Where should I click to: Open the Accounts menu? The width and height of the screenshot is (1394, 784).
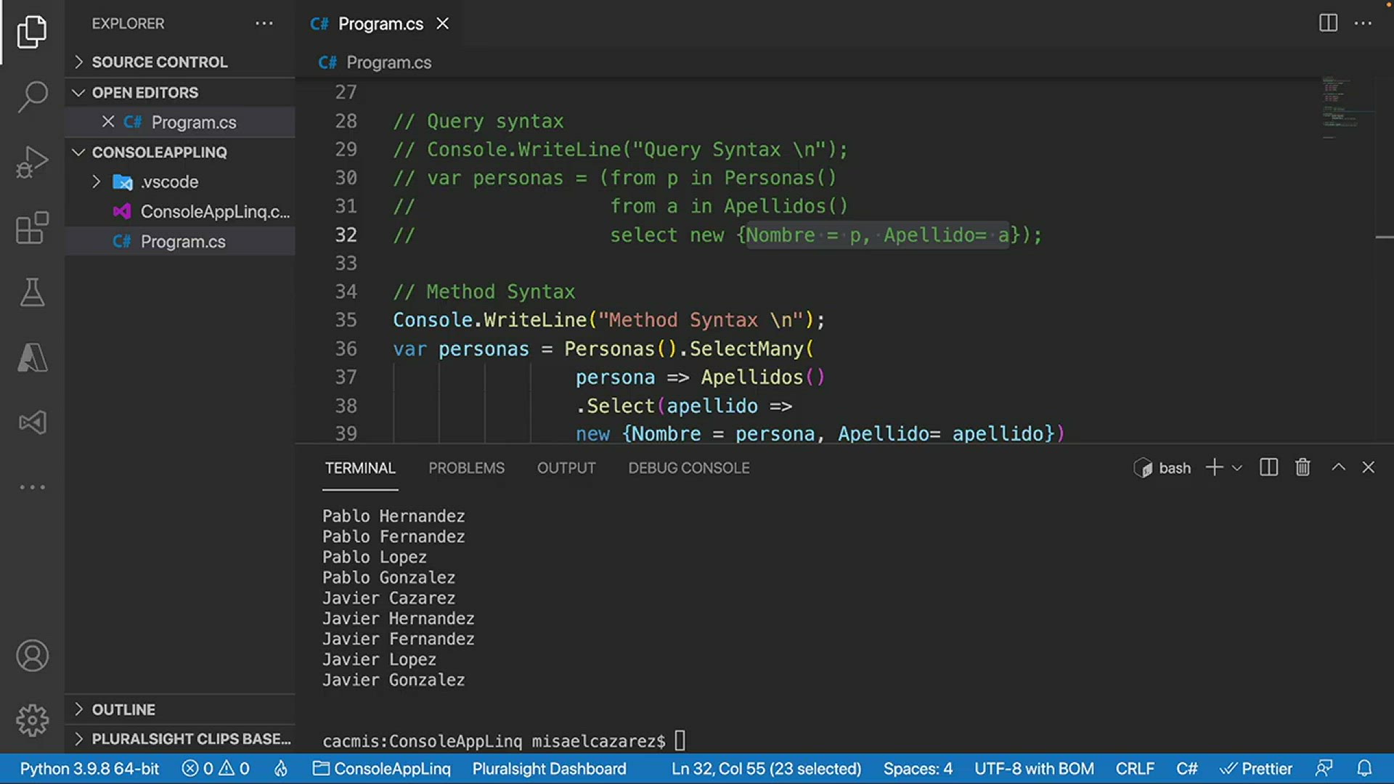point(32,656)
